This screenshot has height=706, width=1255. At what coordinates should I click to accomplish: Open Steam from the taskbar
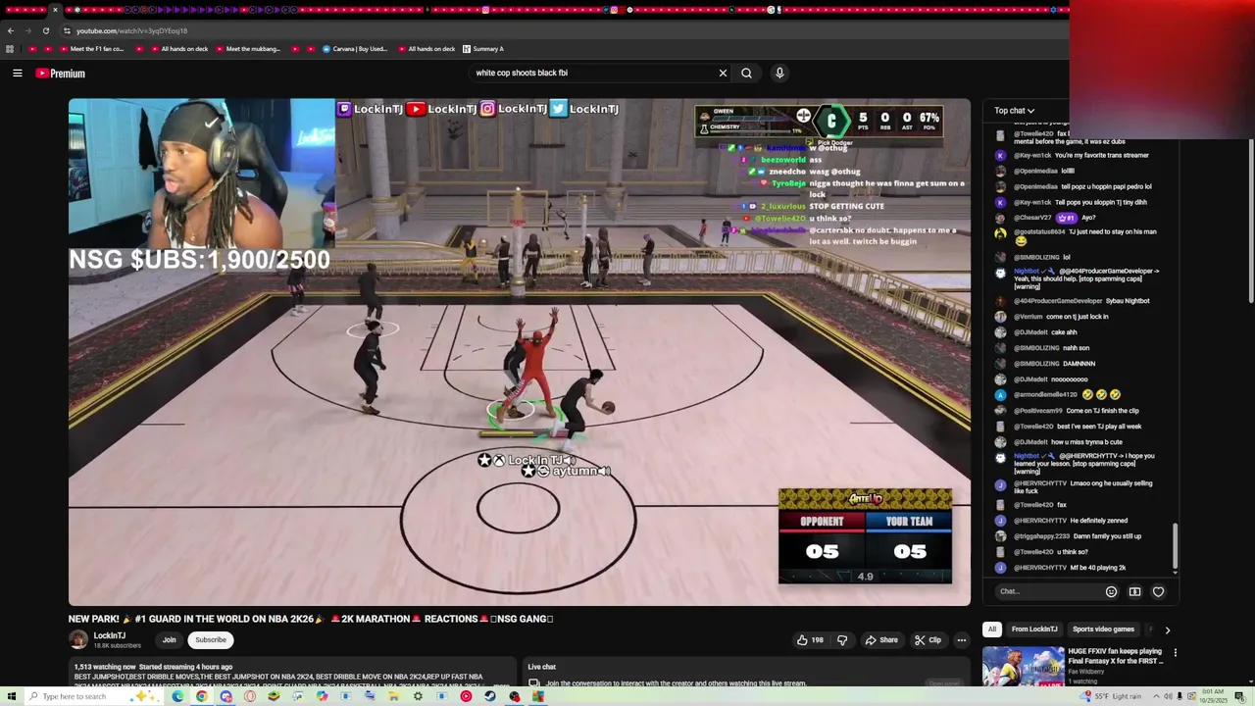click(490, 696)
